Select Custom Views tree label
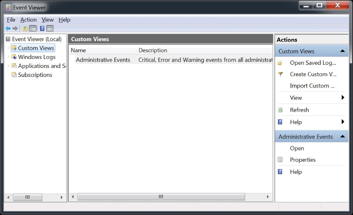 coord(36,48)
